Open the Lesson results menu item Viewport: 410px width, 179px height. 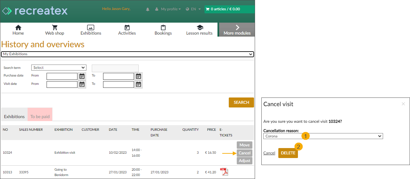(199, 30)
